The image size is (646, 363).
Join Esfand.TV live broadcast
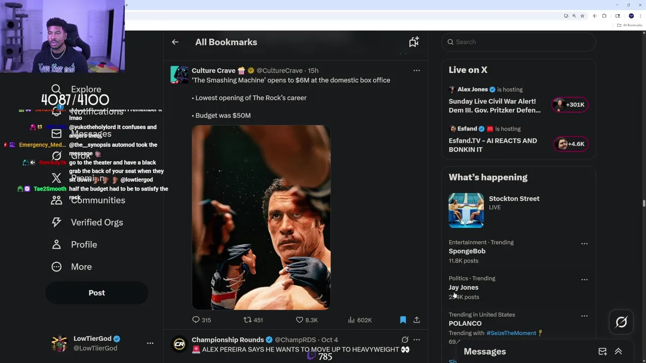click(493, 145)
